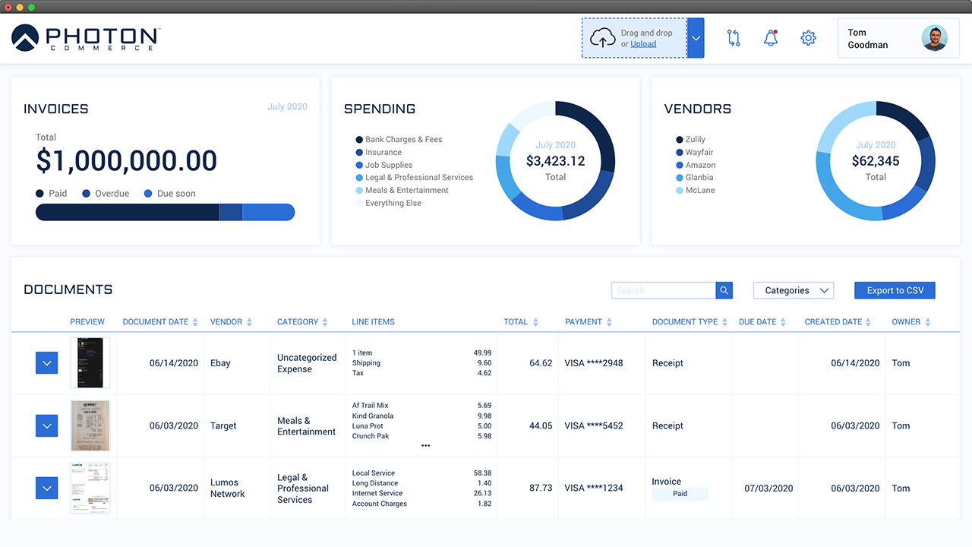Click the search magnifier button
972x547 pixels.
click(724, 290)
